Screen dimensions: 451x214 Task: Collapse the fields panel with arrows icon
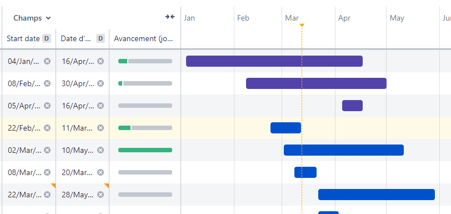tap(170, 17)
